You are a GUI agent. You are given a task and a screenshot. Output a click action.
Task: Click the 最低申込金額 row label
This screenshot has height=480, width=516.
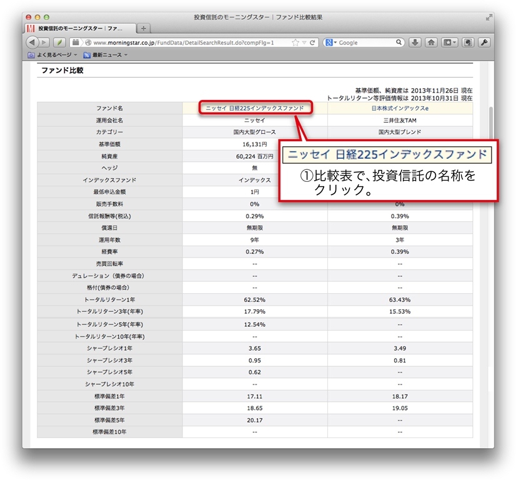click(x=109, y=192)
